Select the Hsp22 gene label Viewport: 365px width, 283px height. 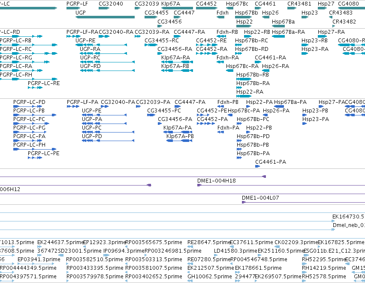(244, 21)
